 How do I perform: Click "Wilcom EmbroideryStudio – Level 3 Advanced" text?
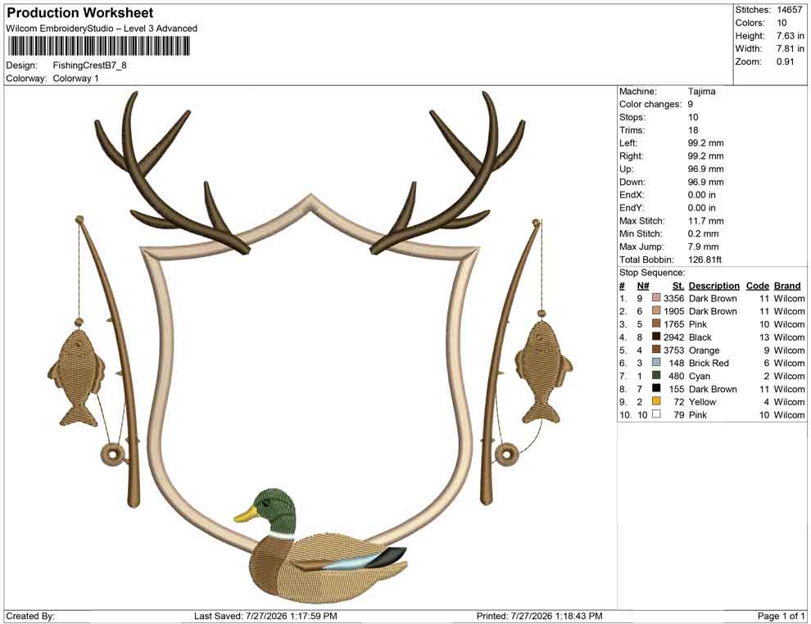click(x=102, y=29)
